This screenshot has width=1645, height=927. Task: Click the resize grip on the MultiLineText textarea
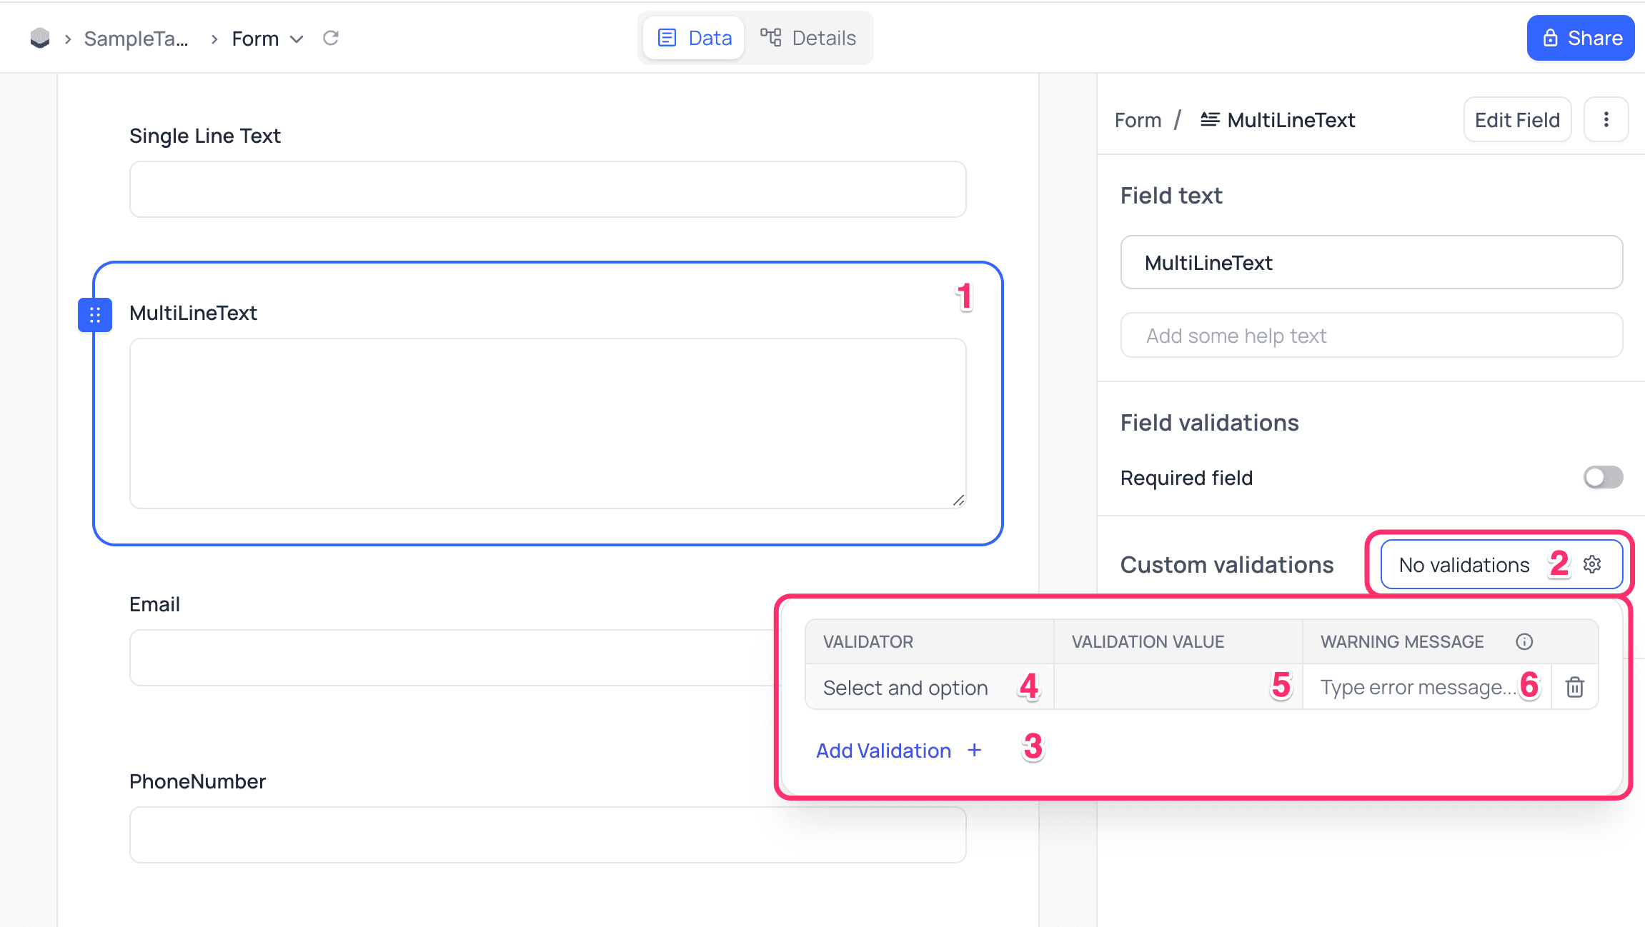[958, 501]
